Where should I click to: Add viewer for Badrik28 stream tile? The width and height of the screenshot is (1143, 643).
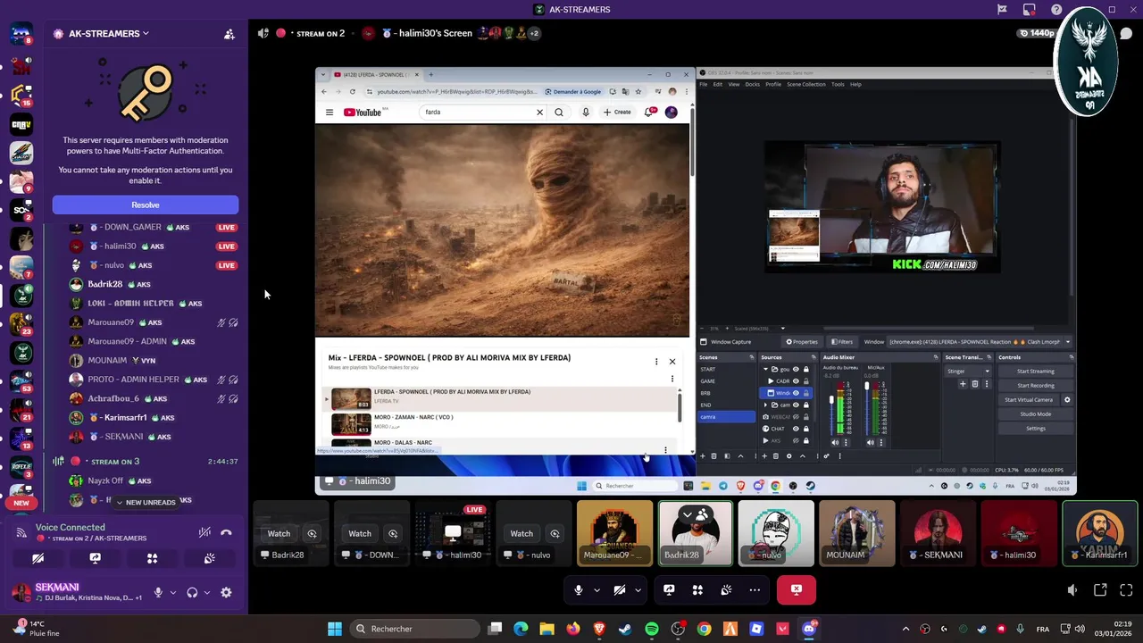coord(312,533)
